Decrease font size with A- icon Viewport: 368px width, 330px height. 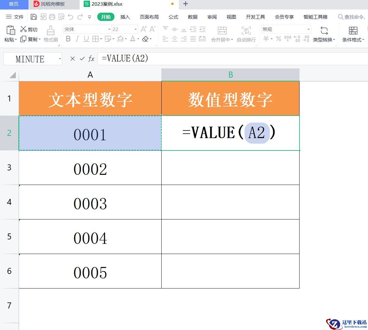click(x=152, y=29)
